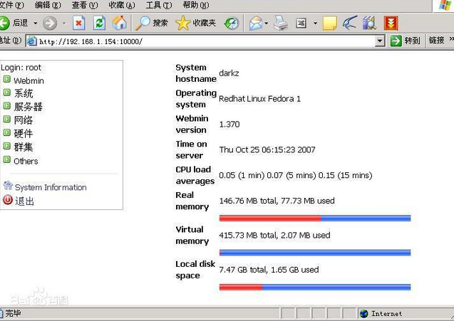Open the 硬件 category link
The height and width of the screenshot is (321, 454).
point(24,133)
